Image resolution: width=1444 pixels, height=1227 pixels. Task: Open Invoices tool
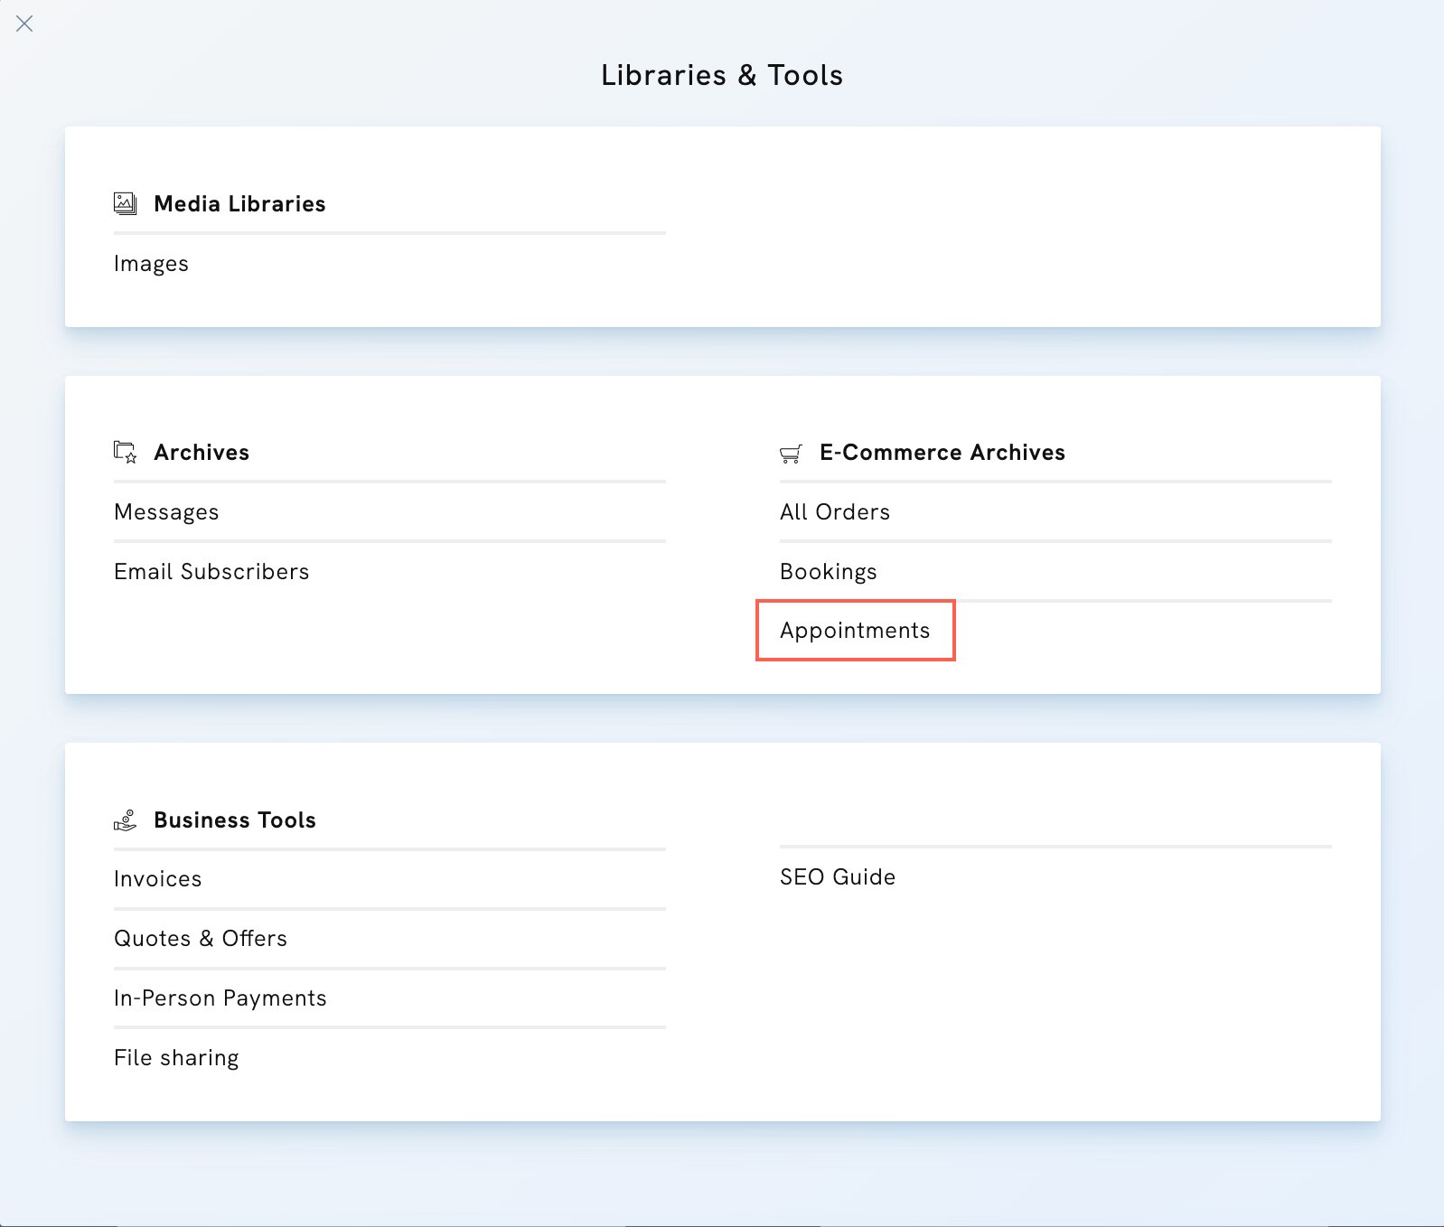[x=158, y=879]
